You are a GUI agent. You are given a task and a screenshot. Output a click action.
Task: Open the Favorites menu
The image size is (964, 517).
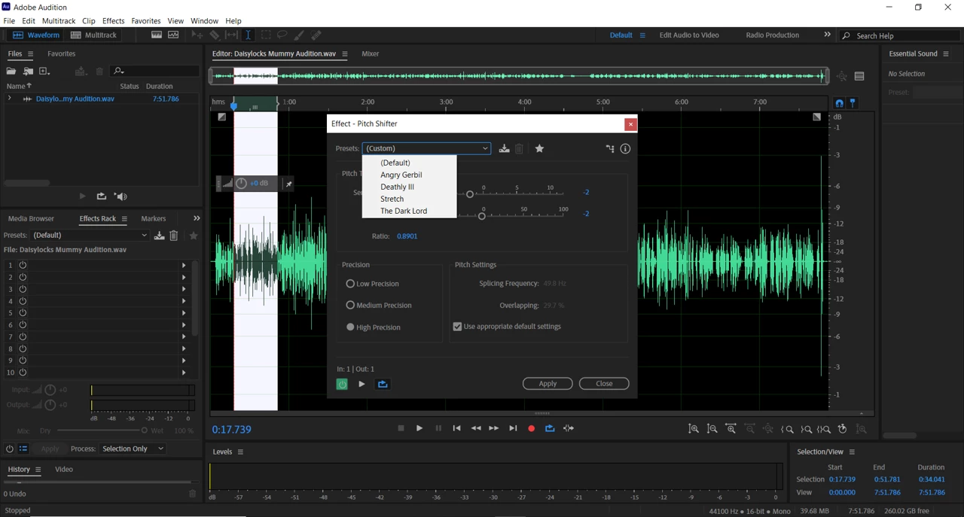pyautogui.click(x=146, y=21)
